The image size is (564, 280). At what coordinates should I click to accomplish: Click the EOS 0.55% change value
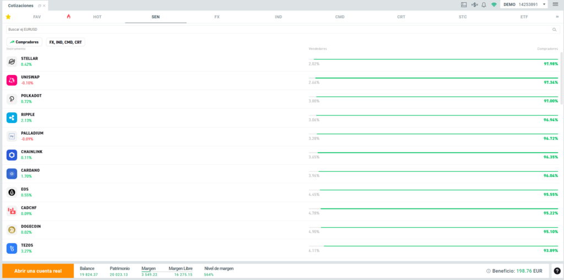pyautogui.click(x=26, y=195)
